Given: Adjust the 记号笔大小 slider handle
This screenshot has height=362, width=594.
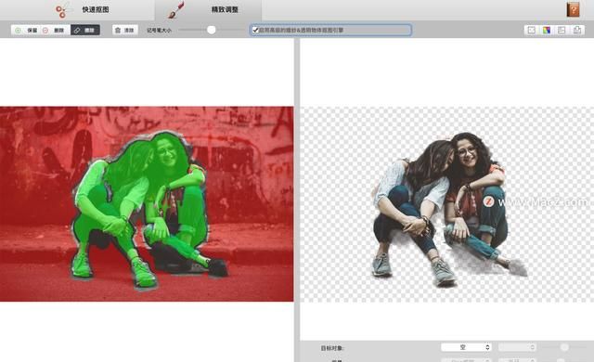Looking at the screenshot, I should tap(212, 30).
